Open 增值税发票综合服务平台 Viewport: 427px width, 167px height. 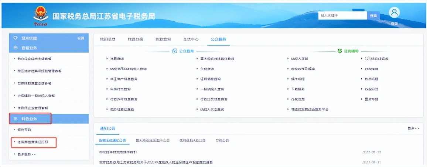tap(310, 109)
